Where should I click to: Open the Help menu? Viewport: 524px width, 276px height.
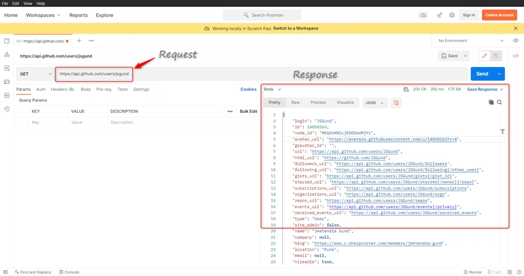click(41, 3)
